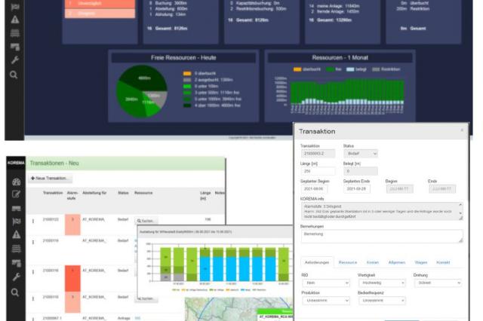Switch to the Ressource tab

point(348,262)
